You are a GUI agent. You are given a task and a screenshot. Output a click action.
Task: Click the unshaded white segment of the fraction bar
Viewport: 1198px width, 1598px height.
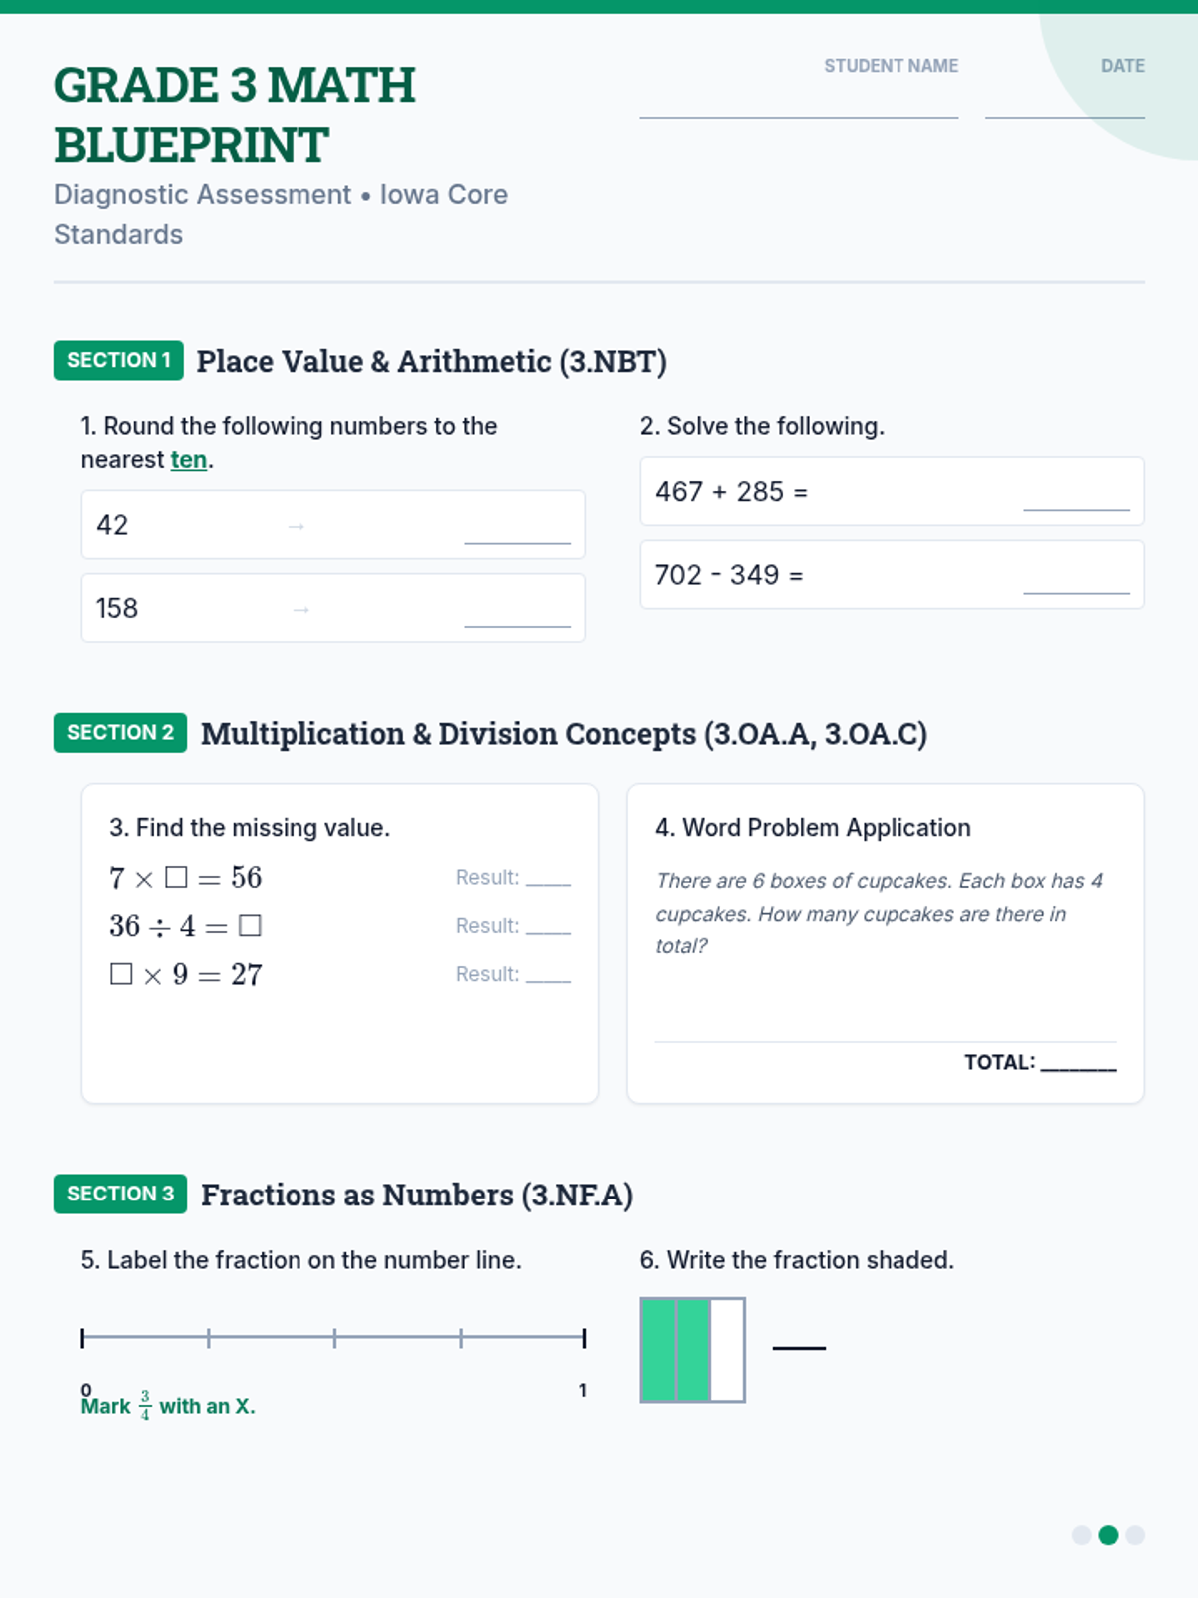[727, 1350]
